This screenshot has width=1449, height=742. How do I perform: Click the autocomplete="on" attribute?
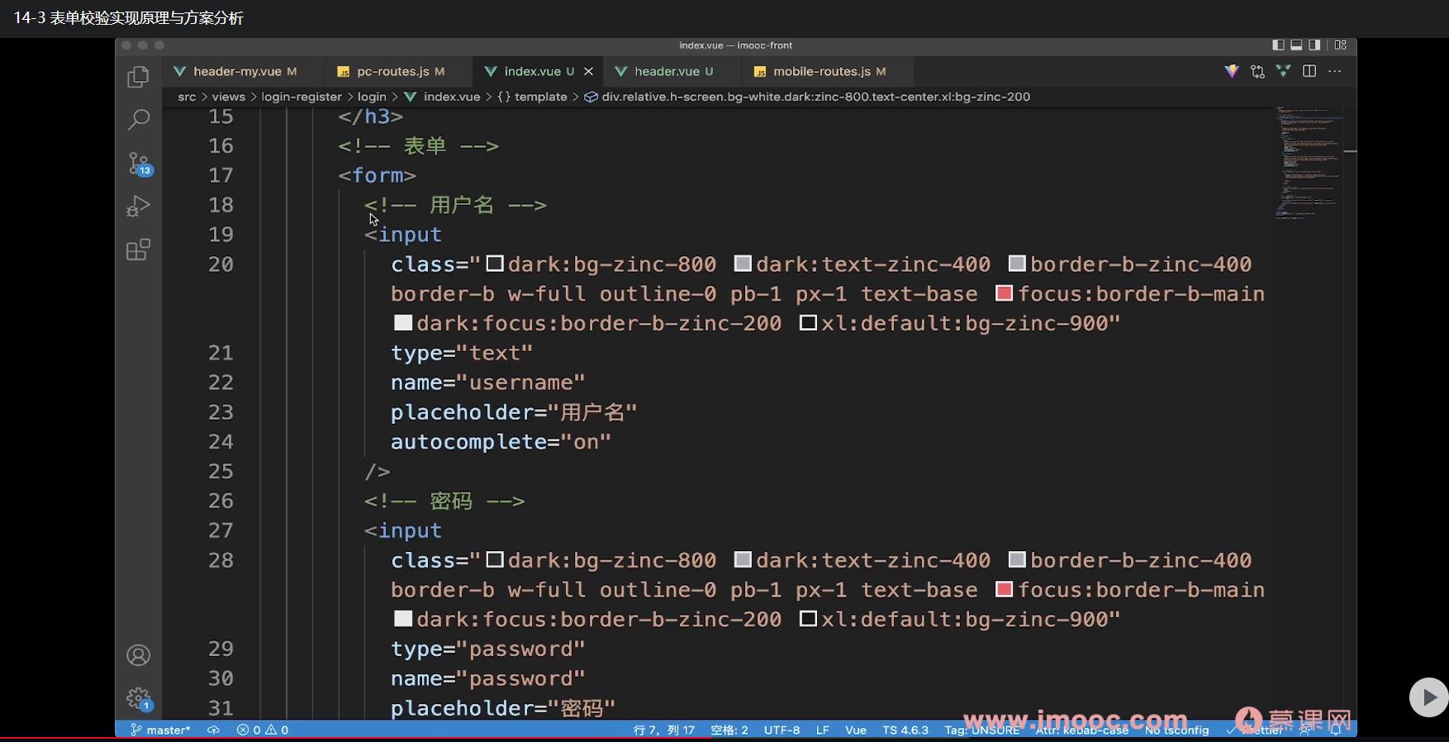[501, 442]
